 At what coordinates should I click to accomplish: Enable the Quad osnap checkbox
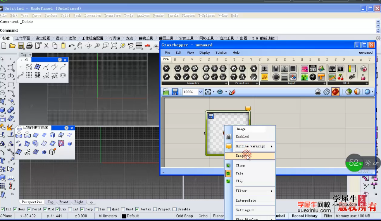coord(109,209)
